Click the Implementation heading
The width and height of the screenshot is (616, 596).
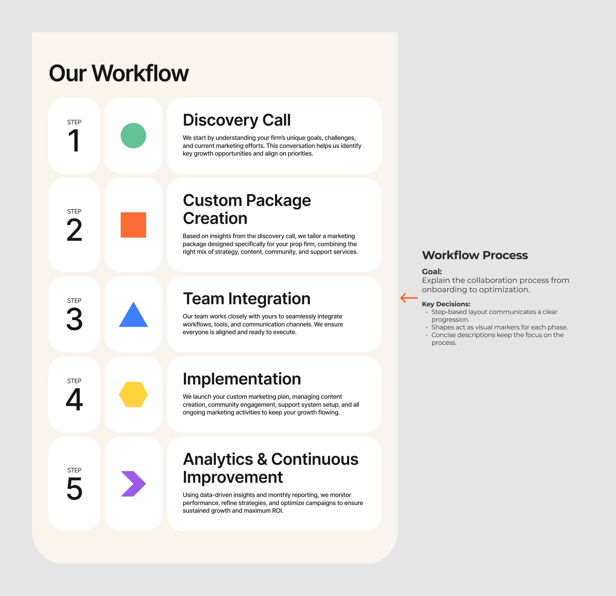242,379
